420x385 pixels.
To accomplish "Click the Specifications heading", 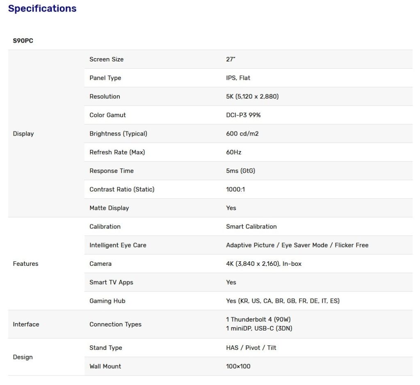I will [x=42, y=9].
